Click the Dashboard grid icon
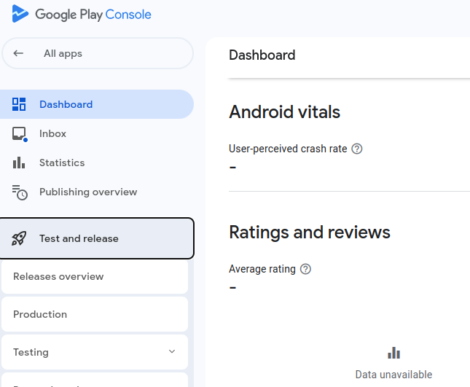470x387 pixels. point(19,104)
